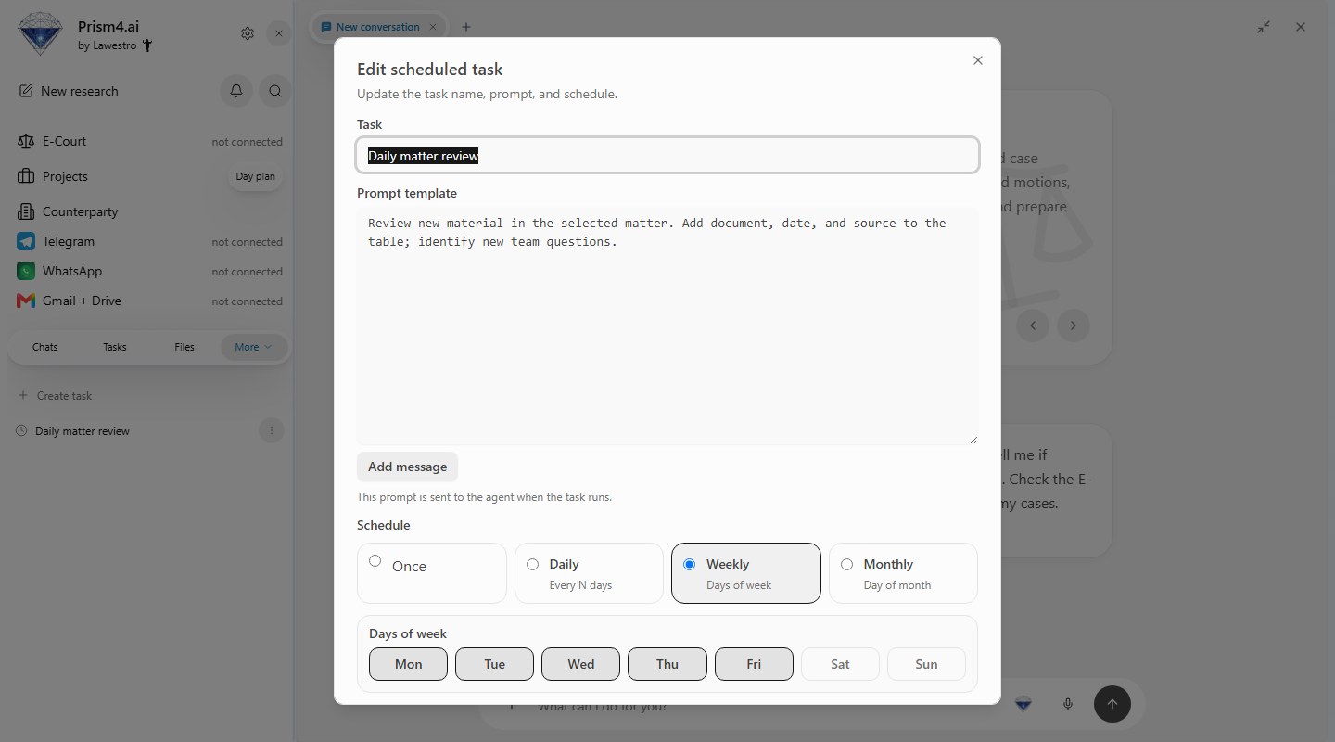Click the next carousel arrow

(x=1074, y=326)
